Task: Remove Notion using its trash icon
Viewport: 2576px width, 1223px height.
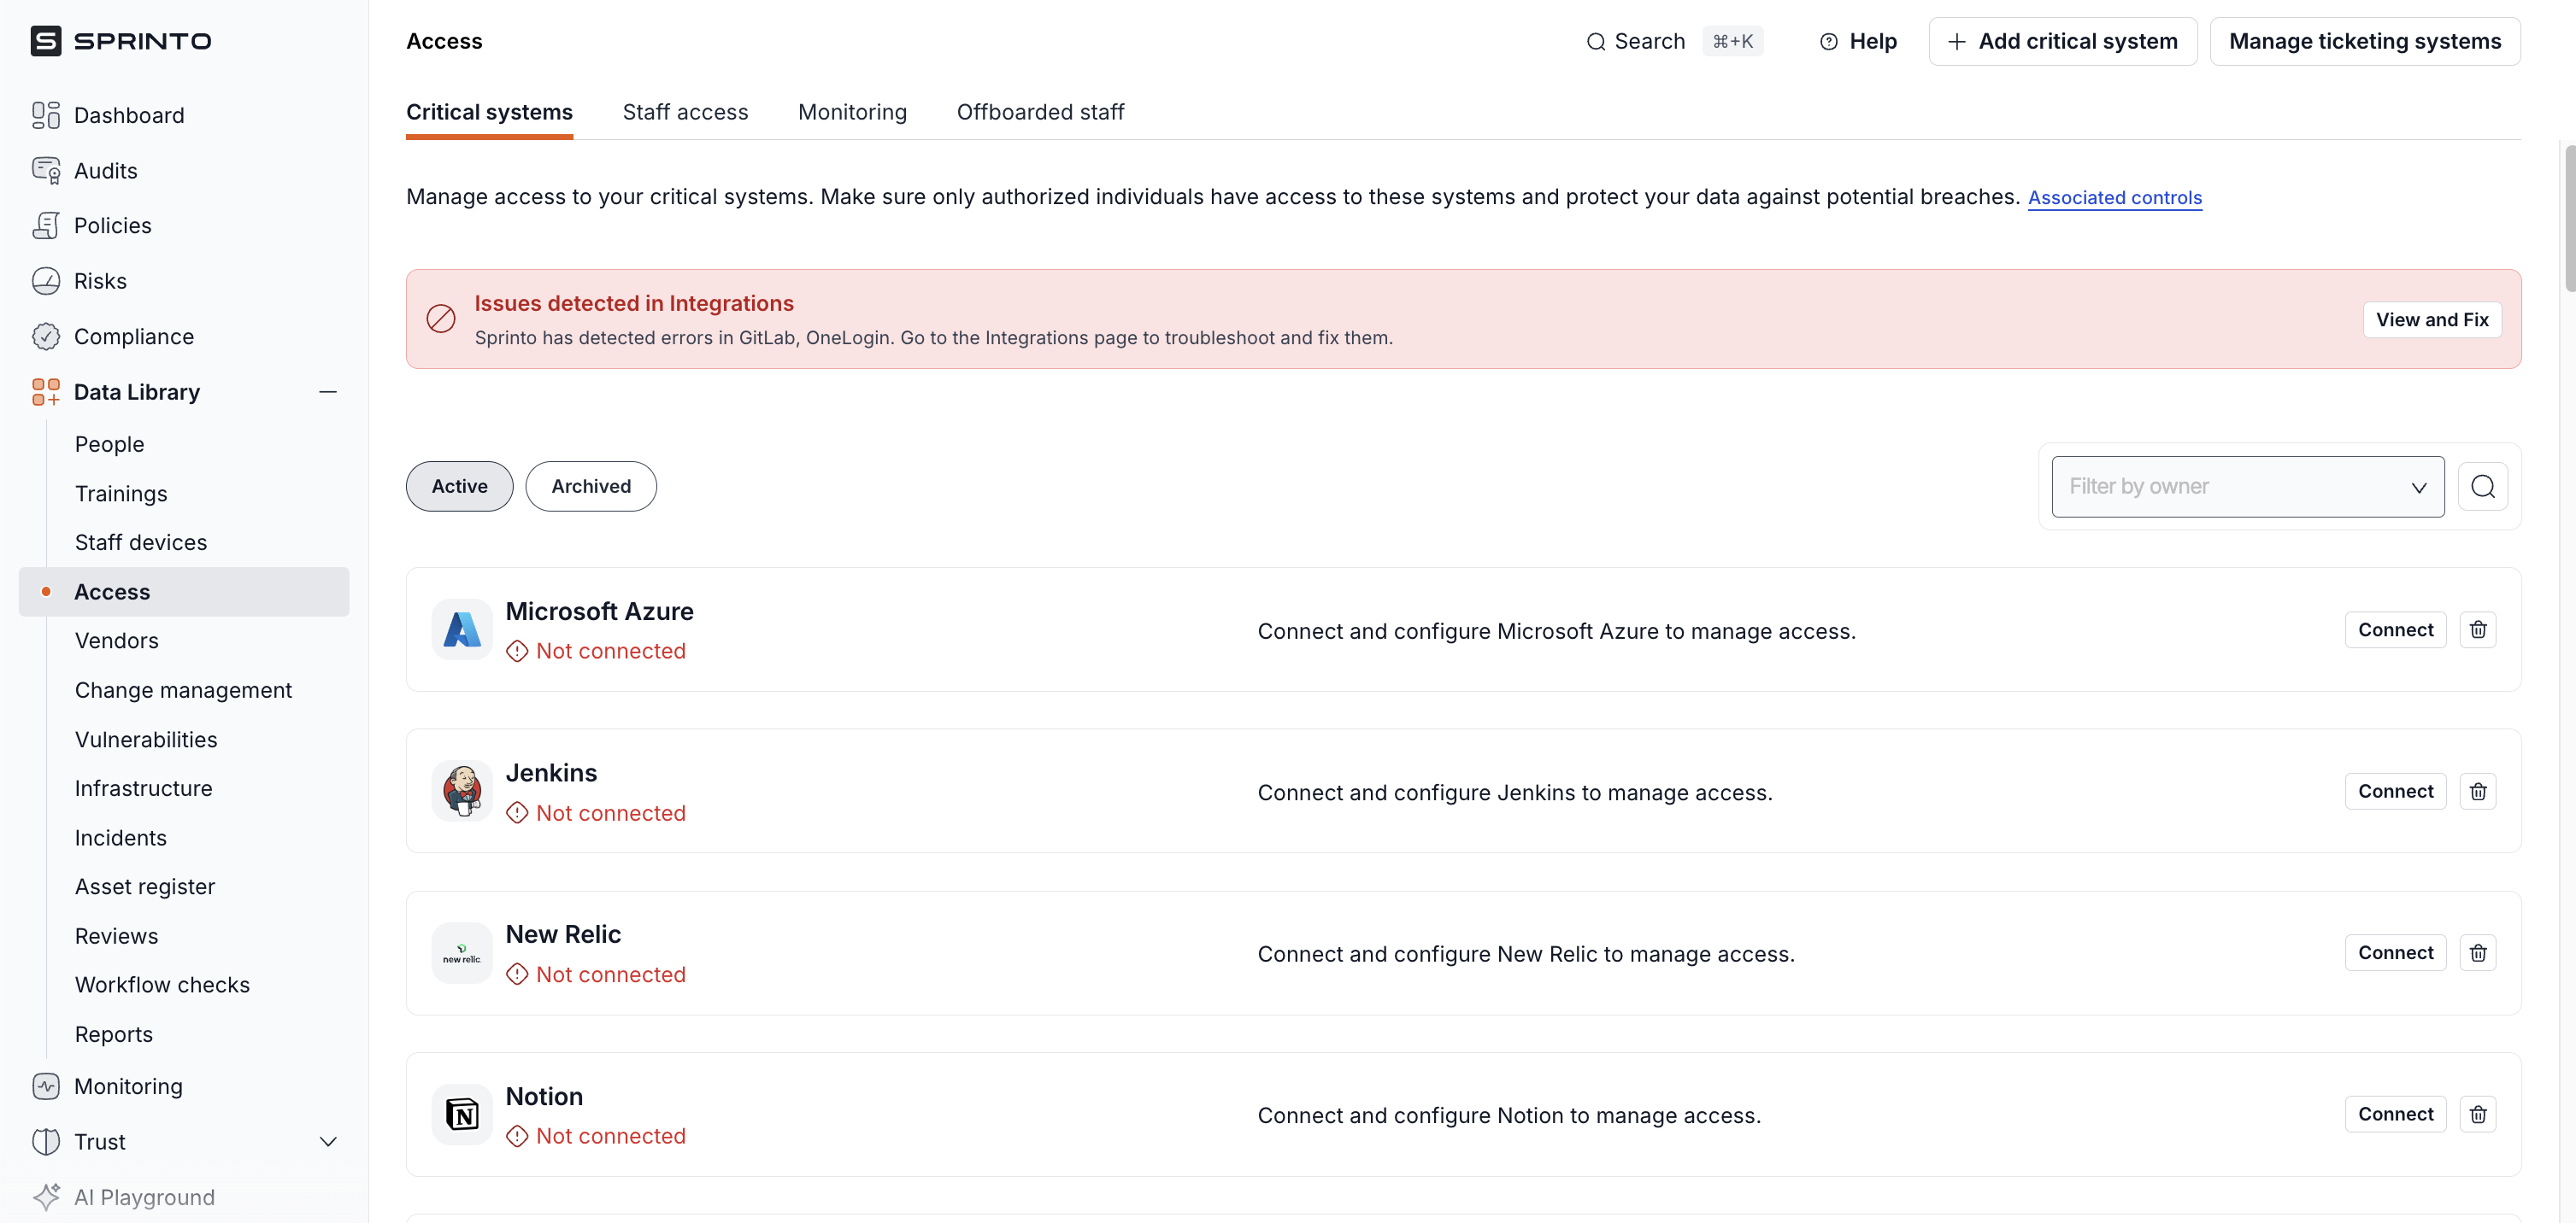Action: click(2477, 1114)
